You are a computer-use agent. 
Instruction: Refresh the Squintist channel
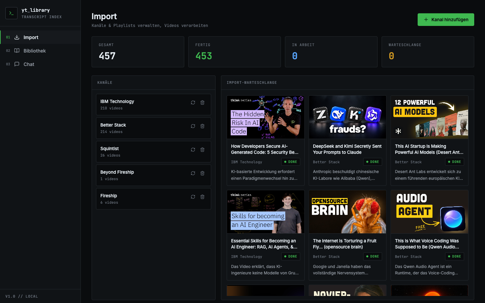[x=193, y=150]
